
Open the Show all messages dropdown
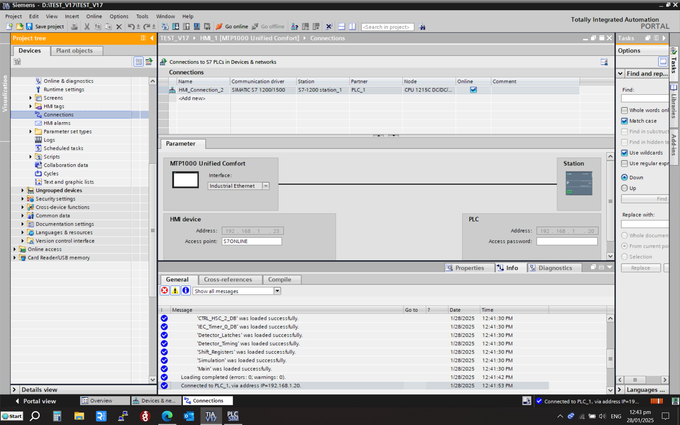coord(277,291)
